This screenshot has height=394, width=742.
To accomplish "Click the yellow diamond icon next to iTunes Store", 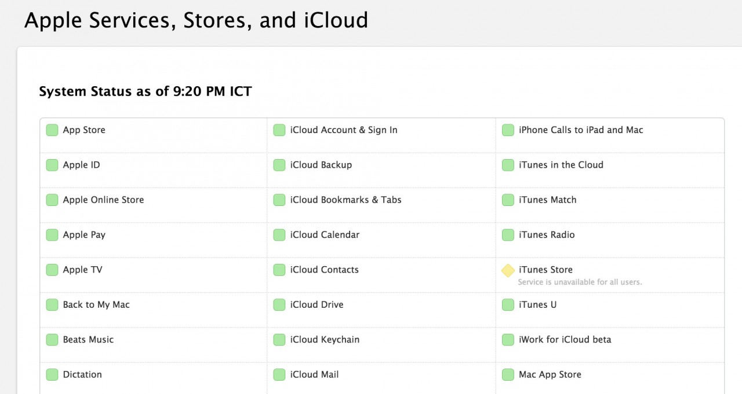I will click(x=508, y=270).
